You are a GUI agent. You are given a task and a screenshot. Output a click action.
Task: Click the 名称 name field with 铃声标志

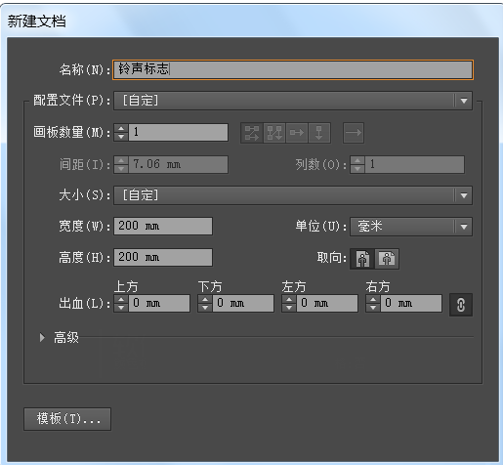coord(293,69)
